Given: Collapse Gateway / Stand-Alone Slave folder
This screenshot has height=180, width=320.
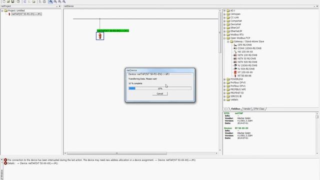Looking at the screenshot, I should [x=228, y=41].
